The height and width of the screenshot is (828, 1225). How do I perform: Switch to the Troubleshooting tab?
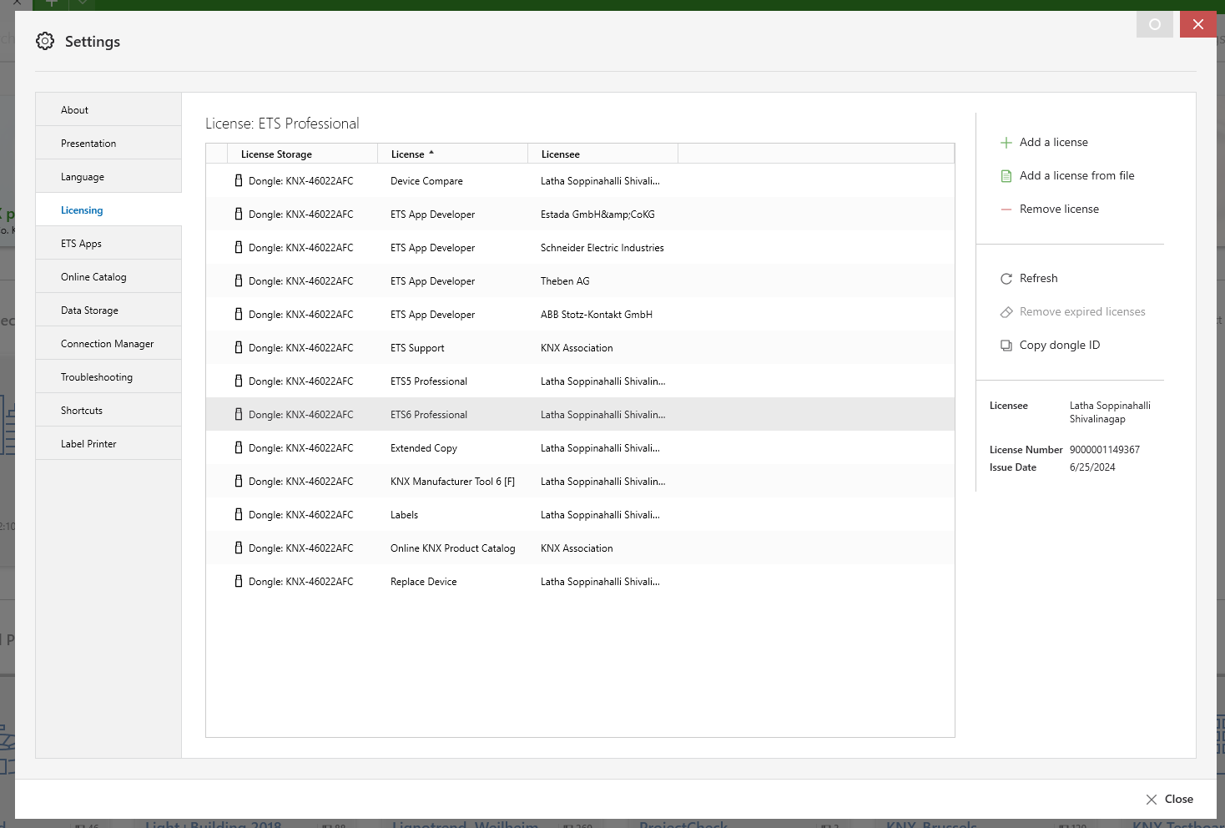tap(108, 376)
